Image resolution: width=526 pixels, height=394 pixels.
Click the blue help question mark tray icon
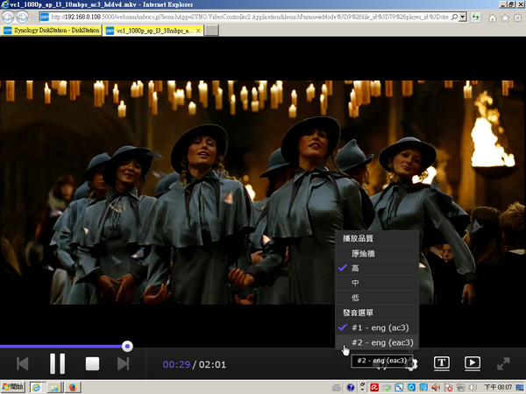(x=351, y=387)
